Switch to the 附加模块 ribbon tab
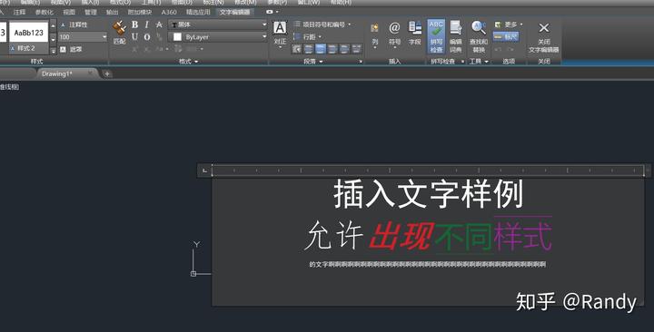Viewport: 654px width, 332px height. 140,12
